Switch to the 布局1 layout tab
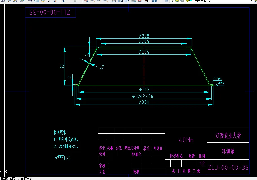This screenshot has height=180, width=257. click(x=13, y=179)
